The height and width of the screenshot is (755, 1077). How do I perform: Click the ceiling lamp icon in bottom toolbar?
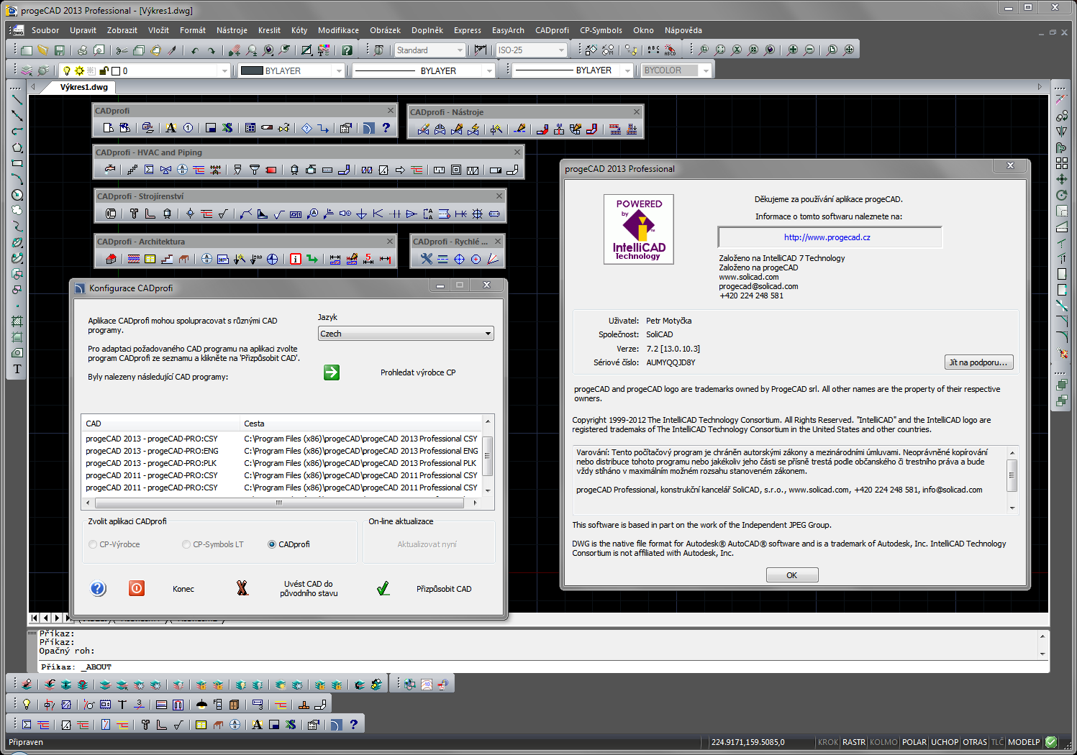(201, 705)
